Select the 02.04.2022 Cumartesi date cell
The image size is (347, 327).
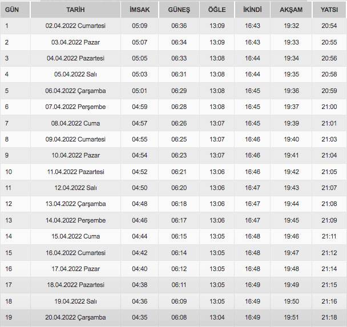click(75, 26)
